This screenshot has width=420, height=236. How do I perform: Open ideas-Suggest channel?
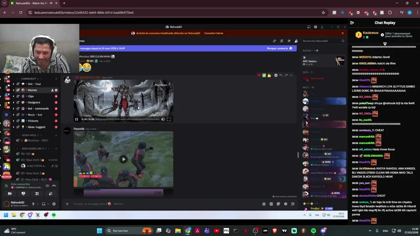click(x=36, y=127)
